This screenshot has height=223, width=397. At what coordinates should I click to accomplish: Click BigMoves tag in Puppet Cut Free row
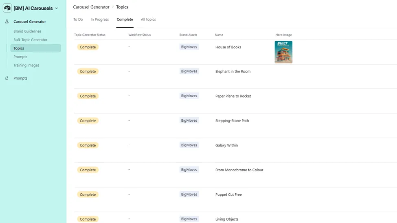click(189, 194)
